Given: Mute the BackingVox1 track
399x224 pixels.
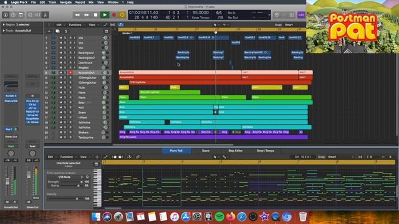Looking at the screenshot, I should click(x=60, y=53).
